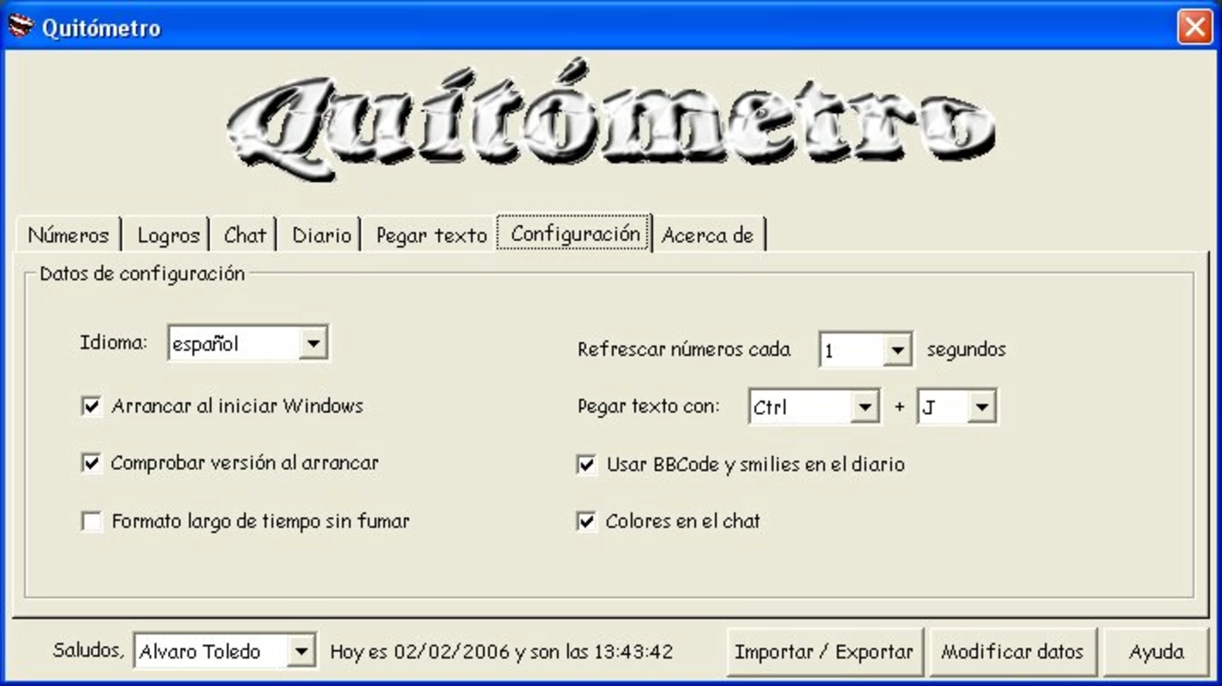Disable Arrancar al iniciar Windows
The height and width of the screenshot is (686, 1222).
tap(92, 406)
